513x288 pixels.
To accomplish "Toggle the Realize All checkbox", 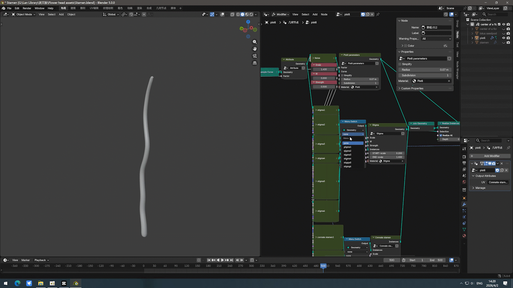I will coord(441,135).
